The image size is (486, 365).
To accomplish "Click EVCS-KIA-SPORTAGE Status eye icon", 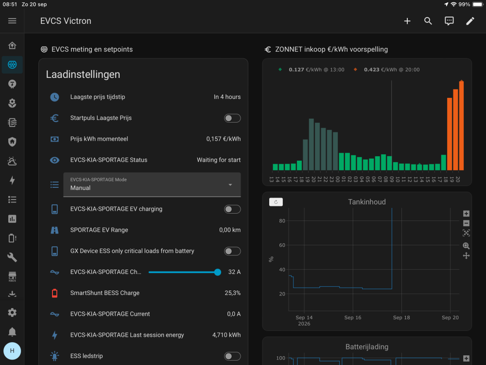I will click(54, 160).
